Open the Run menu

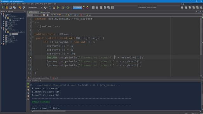(29, 4)
